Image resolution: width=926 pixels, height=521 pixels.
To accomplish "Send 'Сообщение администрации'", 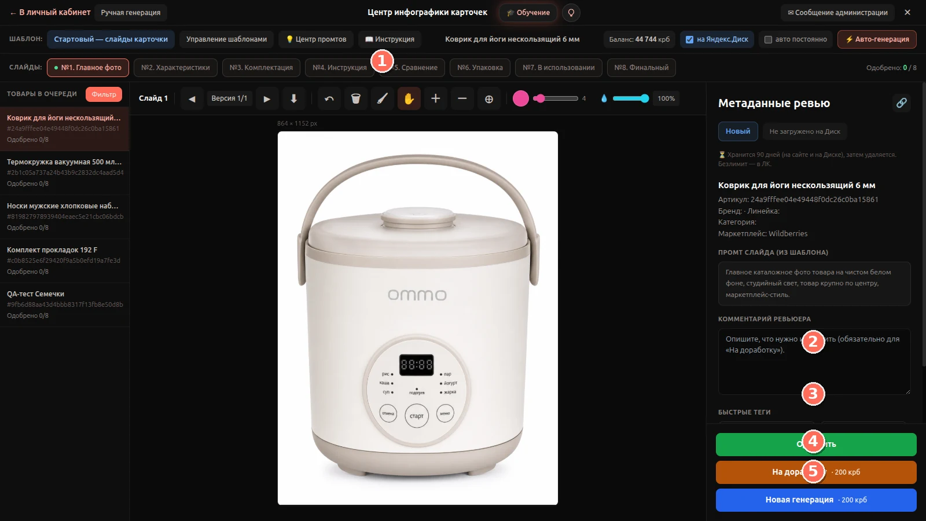I will point(837,13).
